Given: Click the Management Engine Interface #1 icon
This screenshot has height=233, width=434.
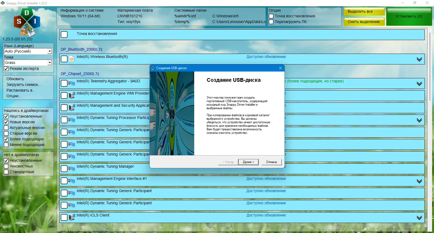Looking at the screenshot, I should 72,181.
